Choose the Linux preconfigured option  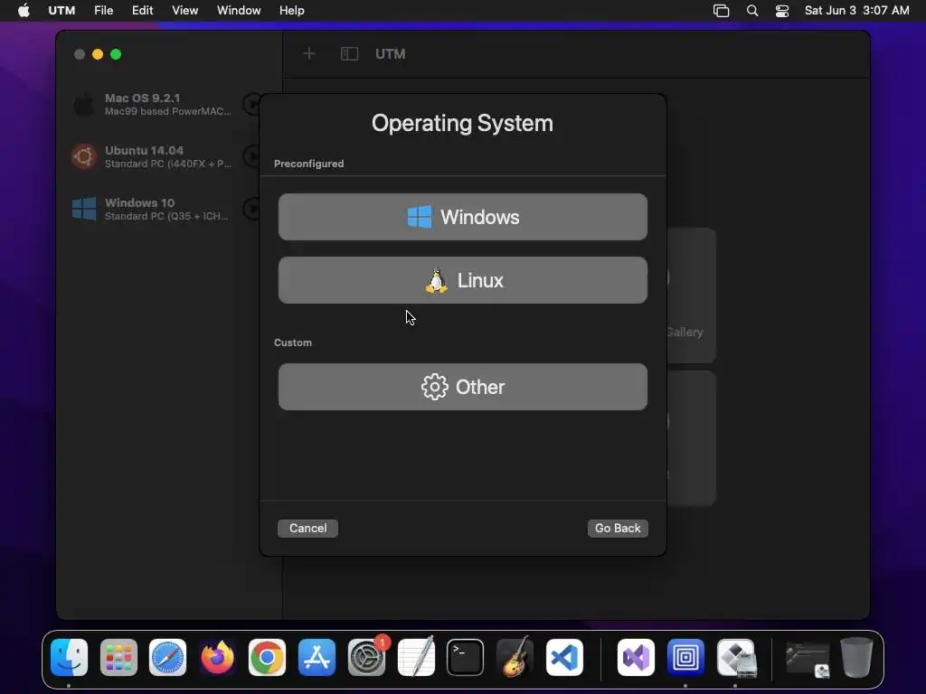[x=462, y=280]
